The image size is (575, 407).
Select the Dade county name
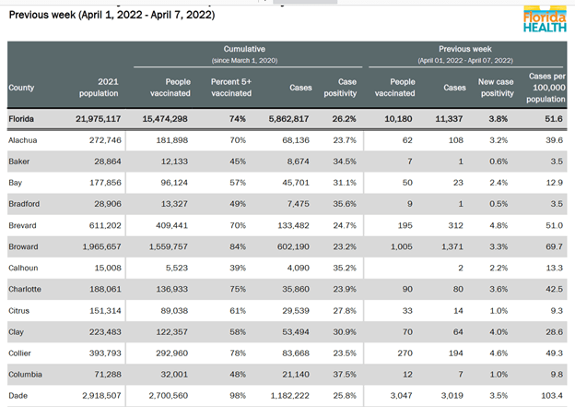tap(18, 396)
